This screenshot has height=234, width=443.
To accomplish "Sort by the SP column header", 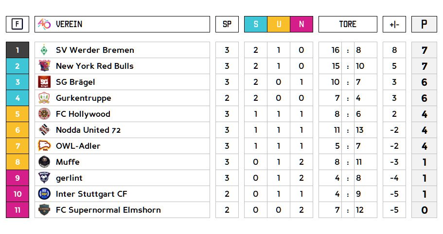I will (x=227, y=24).
